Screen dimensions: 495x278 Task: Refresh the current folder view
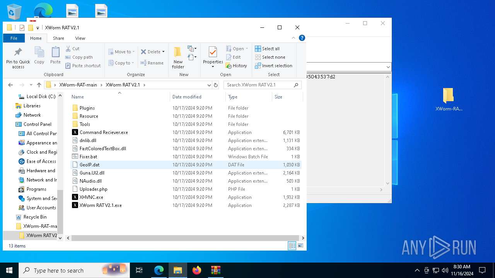coord(216,85)
